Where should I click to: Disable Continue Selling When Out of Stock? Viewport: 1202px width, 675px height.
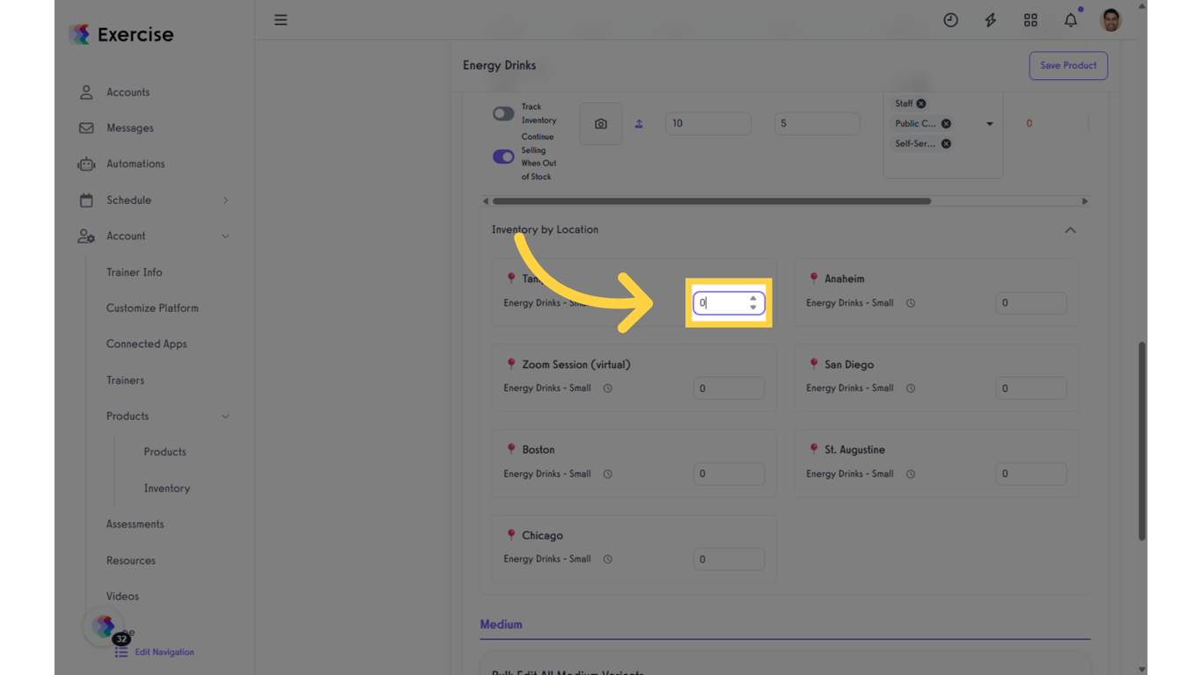(x=503, y=156)
